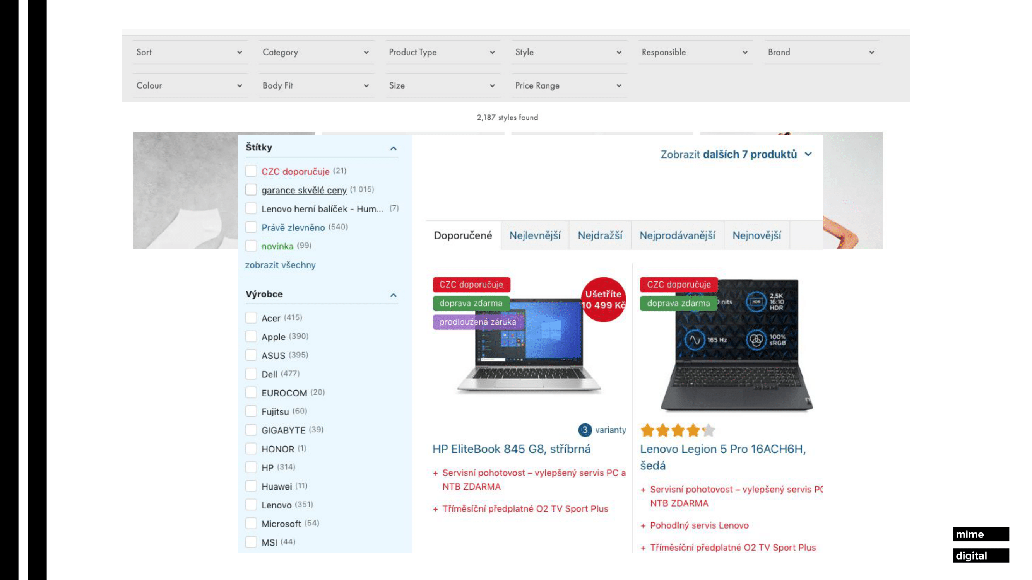The width and height of the screenshot is (1032, 580).
Task: Open HP's Tříměsíční předplatné O2 TV link
Action: [x=525, y=509]
